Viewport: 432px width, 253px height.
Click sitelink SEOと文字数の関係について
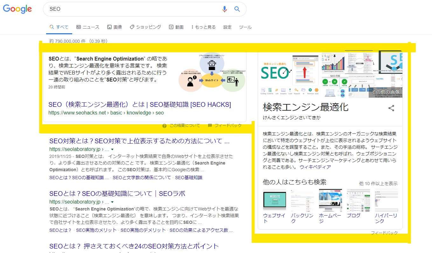pyautogui.click(x=142, y=178)
